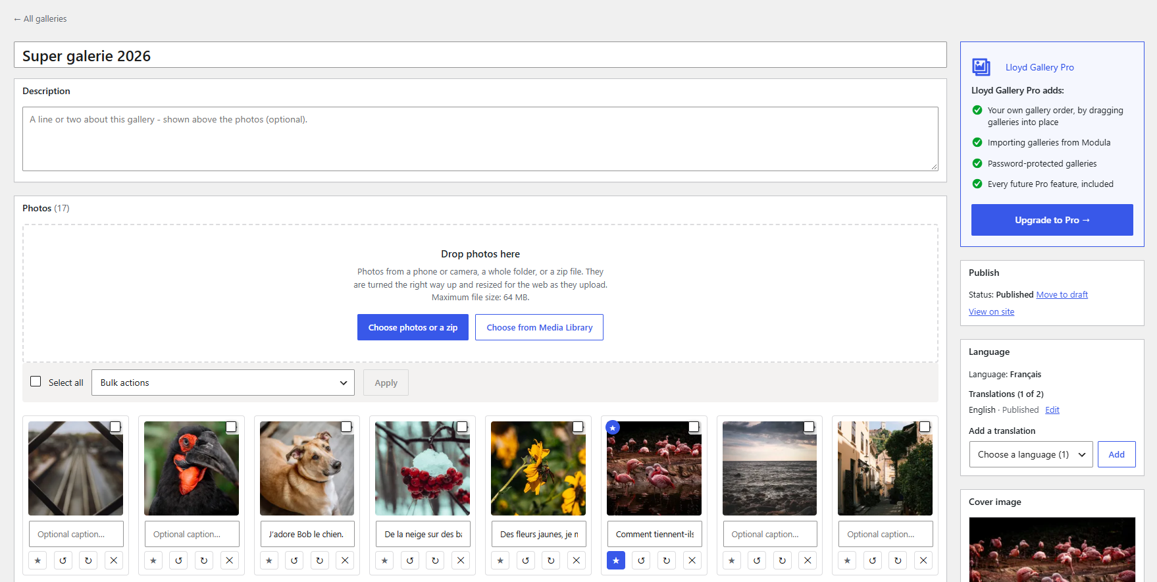
Task: Remove the Bob le chien dog photo
Action: pyautogui.click(x=345, y=560)
